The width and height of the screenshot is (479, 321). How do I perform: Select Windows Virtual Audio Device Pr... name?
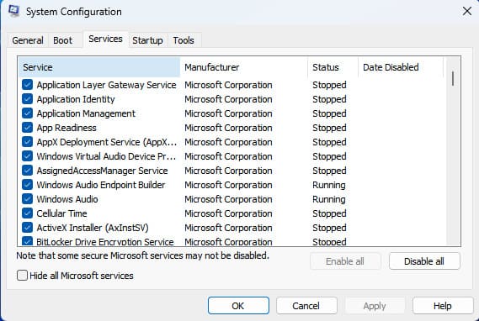click(x=106, y=156)
